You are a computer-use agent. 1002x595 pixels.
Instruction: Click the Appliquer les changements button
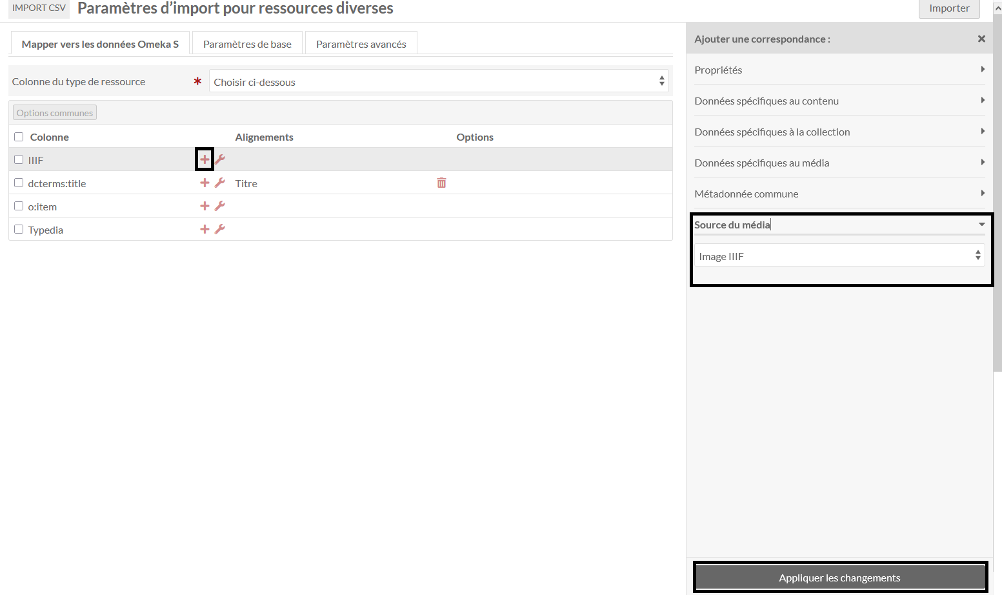[839, 578]
